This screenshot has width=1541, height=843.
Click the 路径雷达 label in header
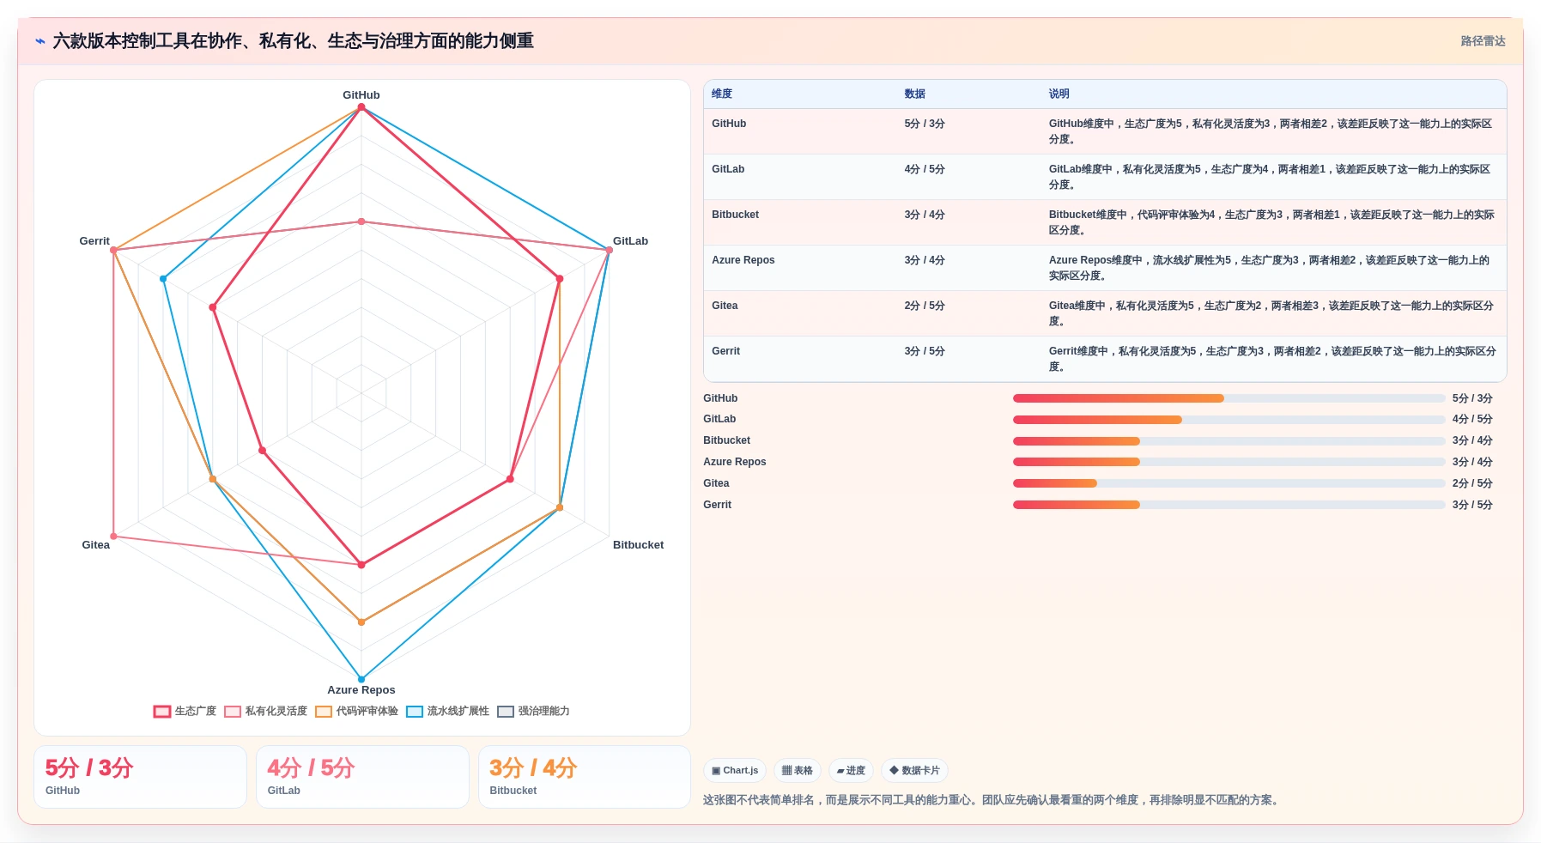coord(1483,41)
